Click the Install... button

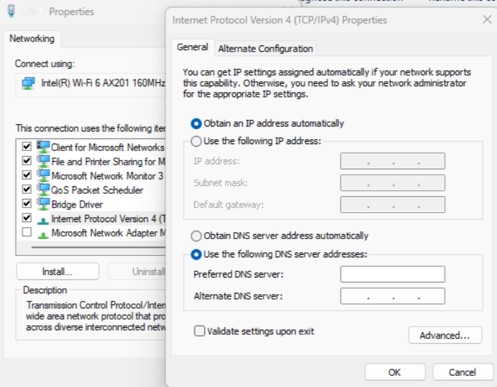57,271
